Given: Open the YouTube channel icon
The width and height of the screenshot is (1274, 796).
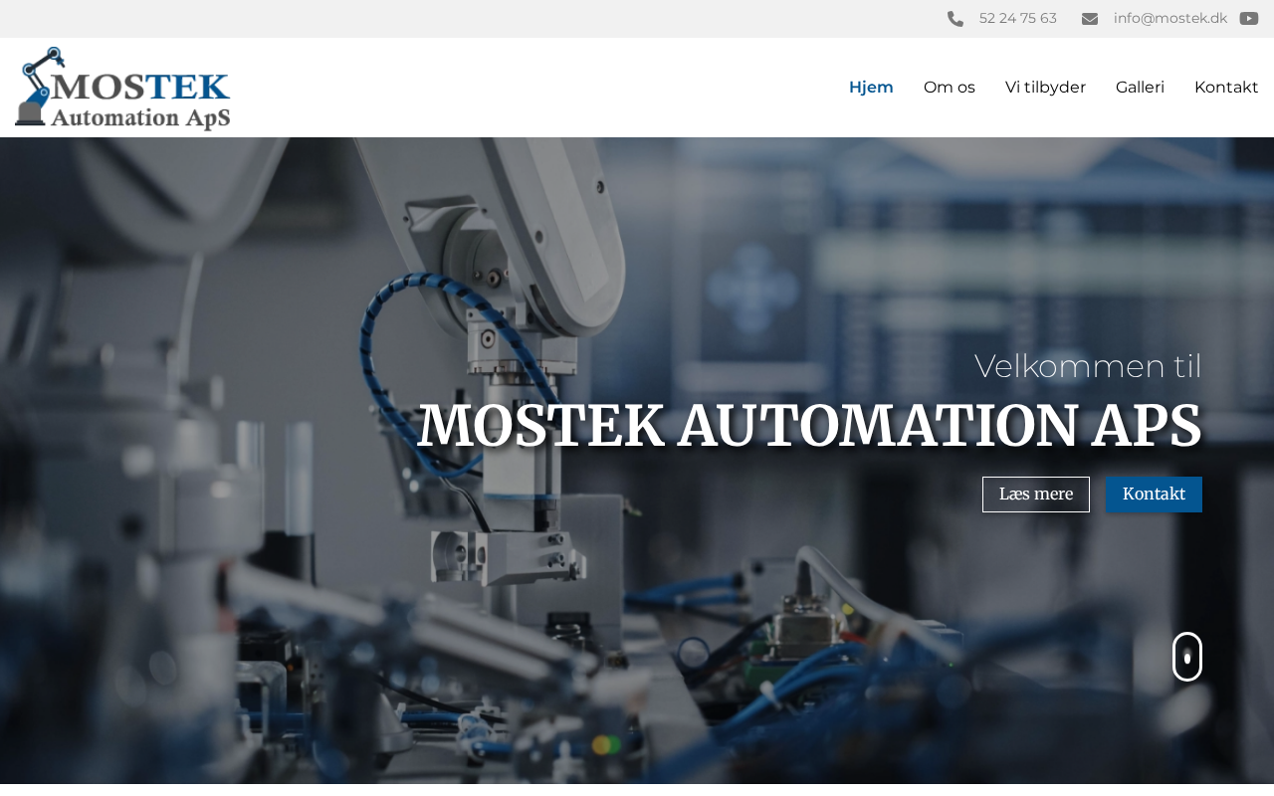Looking at the screenshot, I should pyautogui.click(x=1249, y=19).
